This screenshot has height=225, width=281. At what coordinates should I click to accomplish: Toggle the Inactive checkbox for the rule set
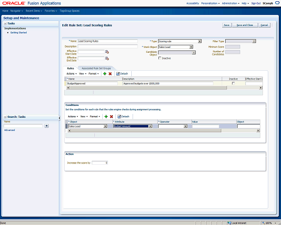pos(160,58)
